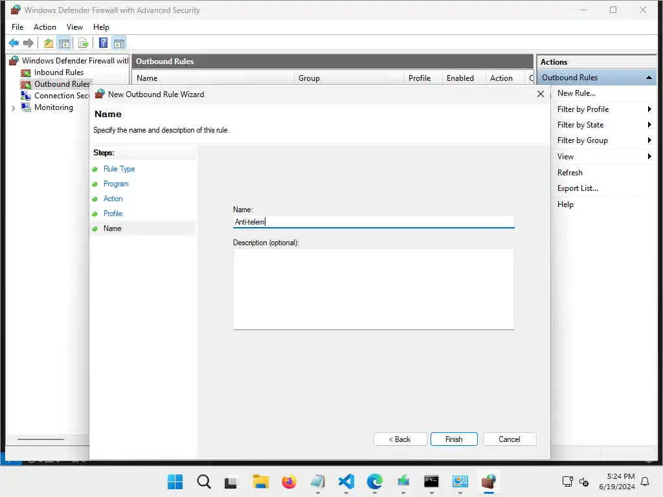663x497 pixels.
Task: Open Firefox from taskbar
Action: tap(289, 481)
